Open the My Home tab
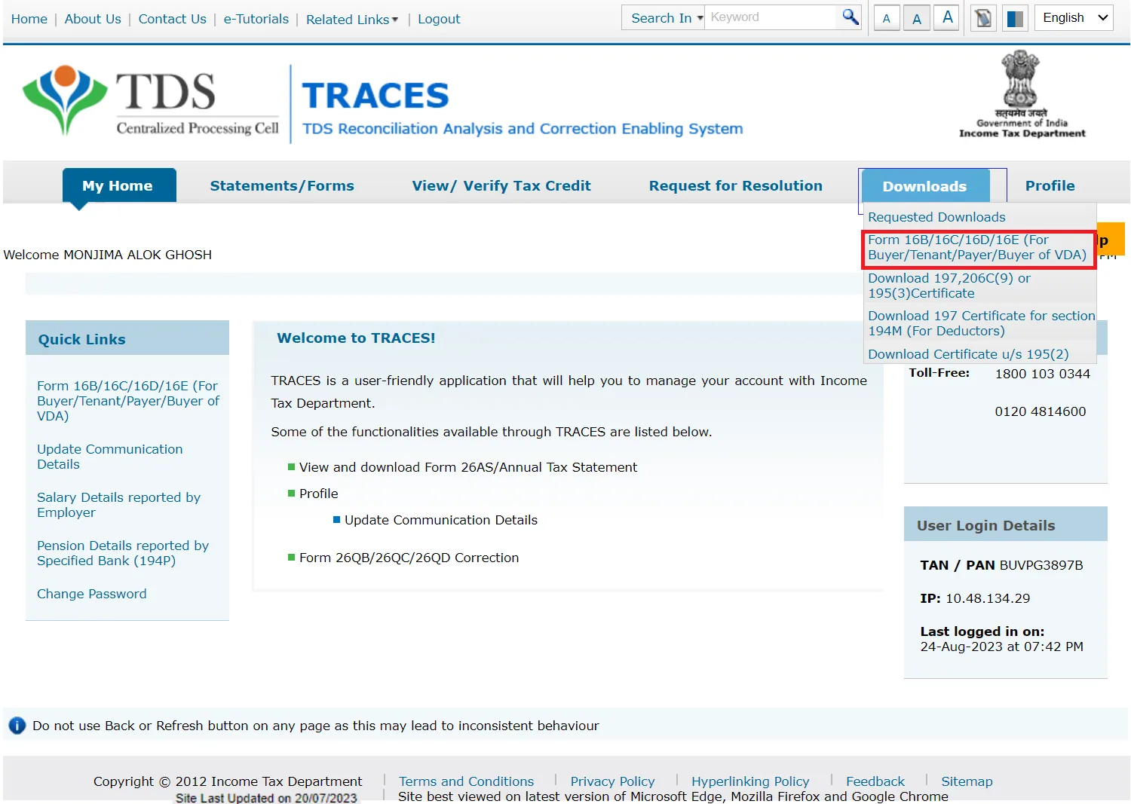This screenshot has height=804, width=1131. [118, 185]
